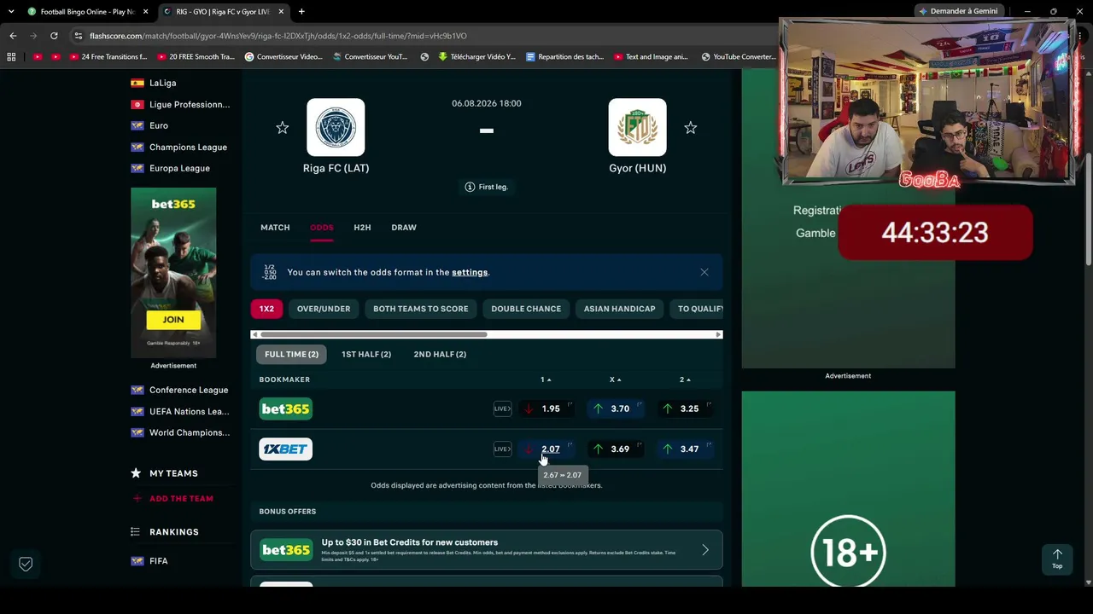This screenshot has width=1093, height=614.
Task: Click bet365 draw odds 3.70
Action: tap(615, 409)
